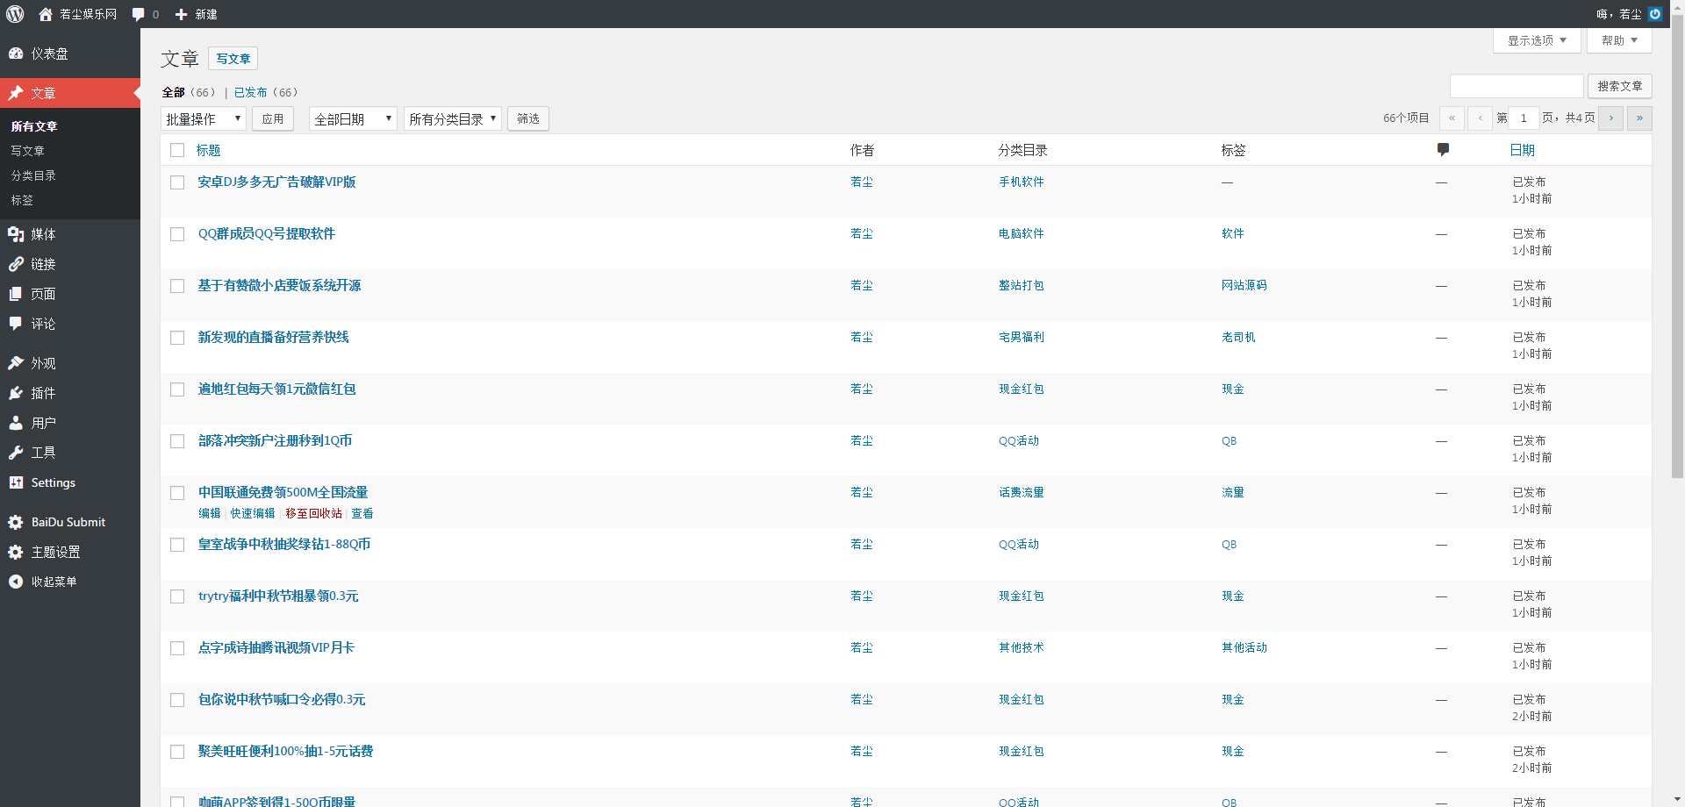This screenshot has height=807, width=1685.
Task: Toggle the select-all checkbox in header row
Action: coord(177,150)
